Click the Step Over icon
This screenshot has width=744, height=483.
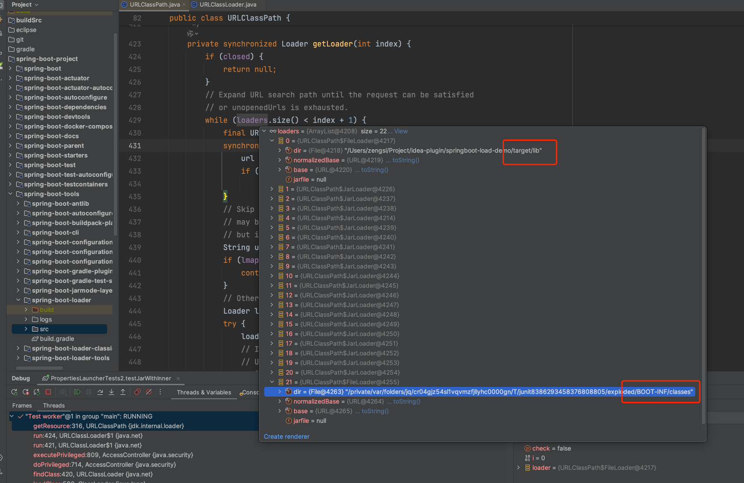100,392
